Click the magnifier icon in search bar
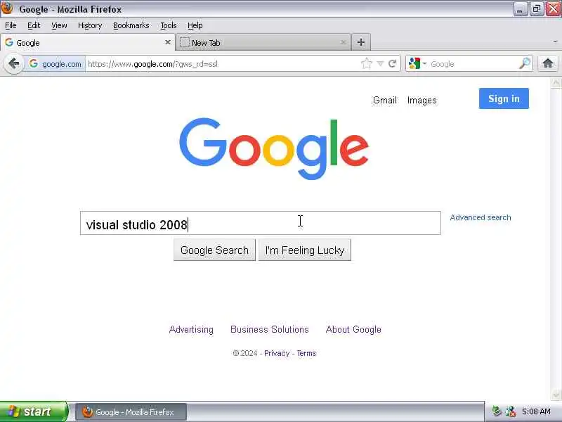This screenshot has height=422, width=562. [525, 63]
